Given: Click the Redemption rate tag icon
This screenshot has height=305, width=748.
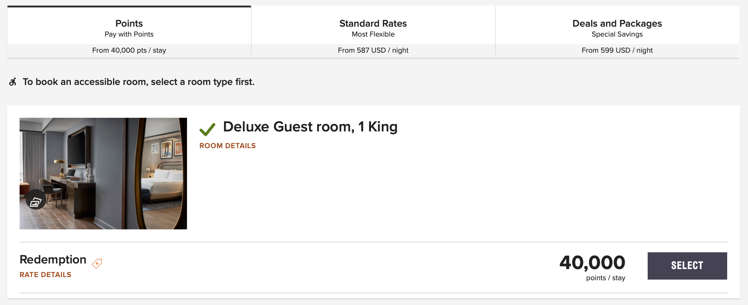Looking at the screenshot, I should pos(97,263).
